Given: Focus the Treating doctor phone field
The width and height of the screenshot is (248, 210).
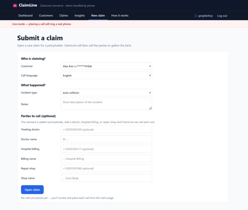Looking at the screenshot, I should point(106,130).
